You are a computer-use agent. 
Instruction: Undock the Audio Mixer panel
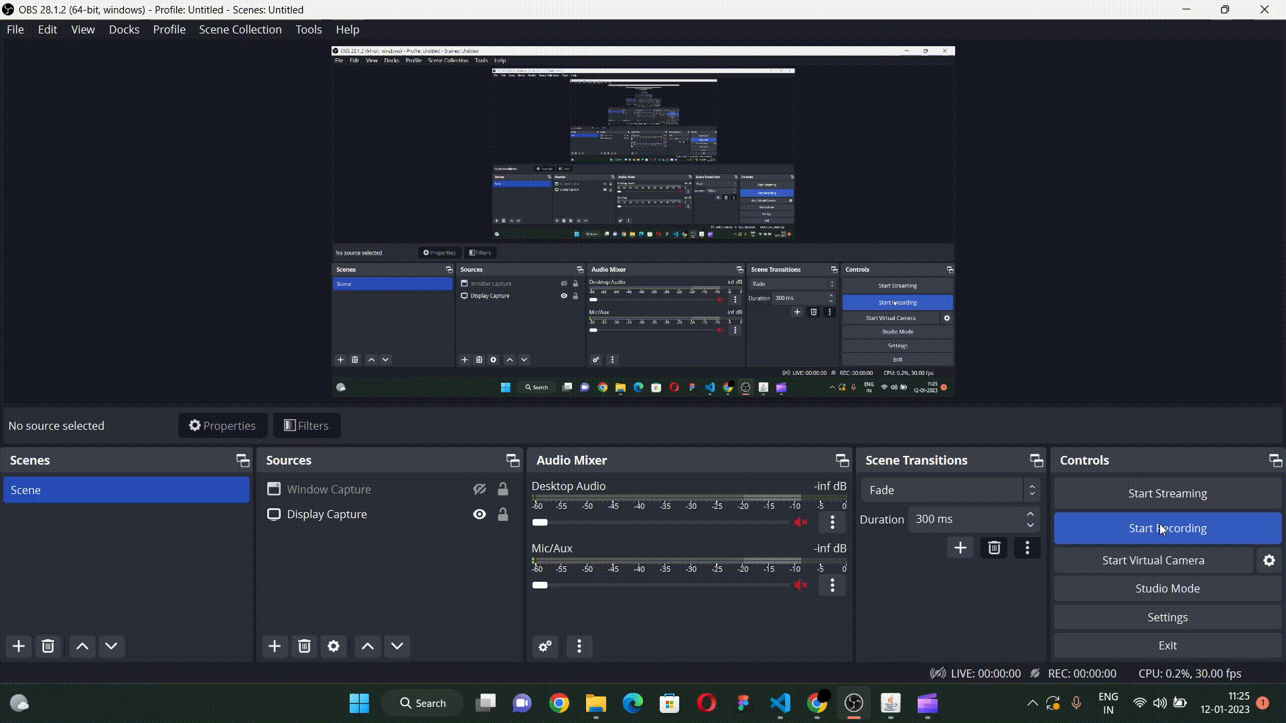(x=842, y=461)
